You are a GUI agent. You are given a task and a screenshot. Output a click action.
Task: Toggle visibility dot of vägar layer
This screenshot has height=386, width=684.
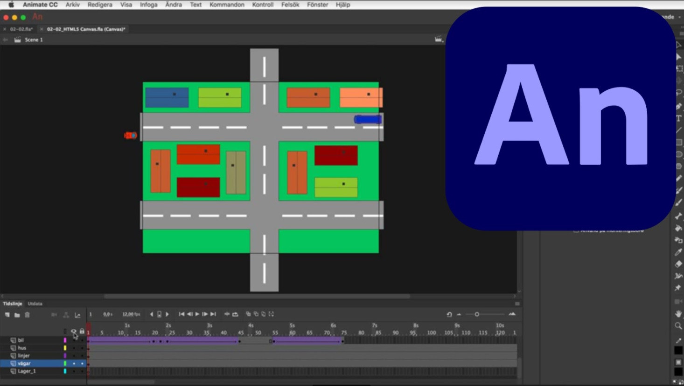(74, 364)
